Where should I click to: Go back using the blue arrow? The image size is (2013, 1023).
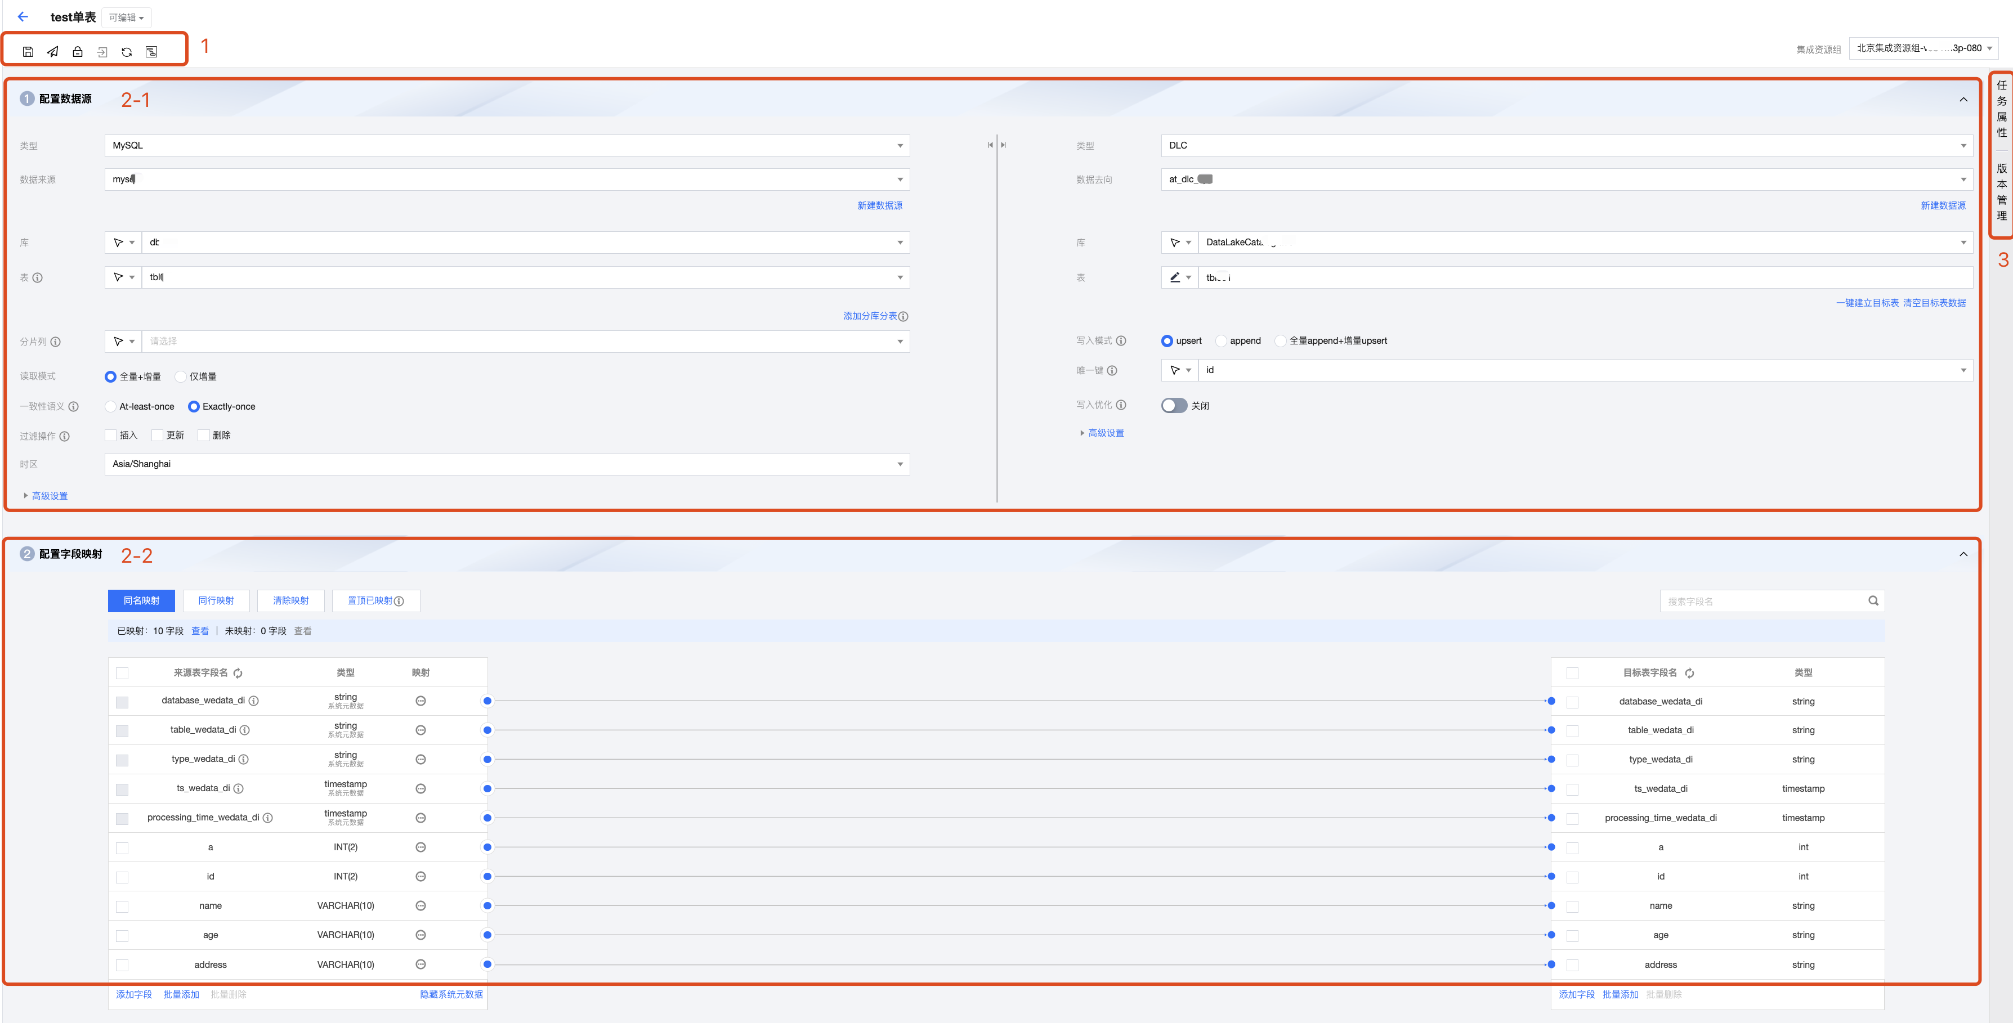click(x=23, y=16)
